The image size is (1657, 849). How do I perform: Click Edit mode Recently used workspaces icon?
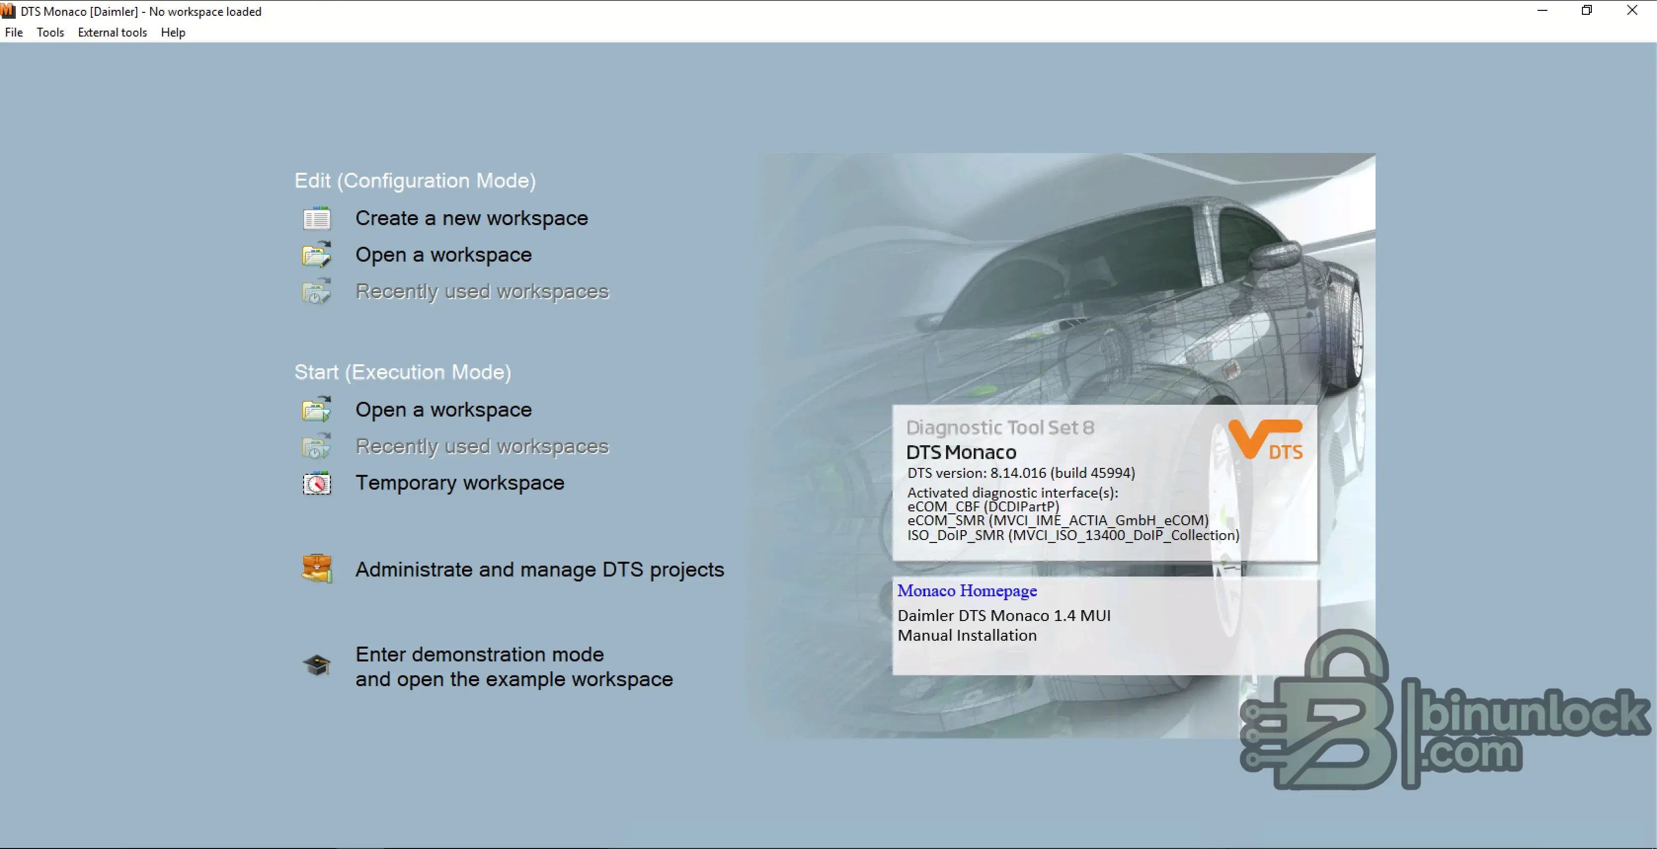pyautogui.click(x=316, y=291)
